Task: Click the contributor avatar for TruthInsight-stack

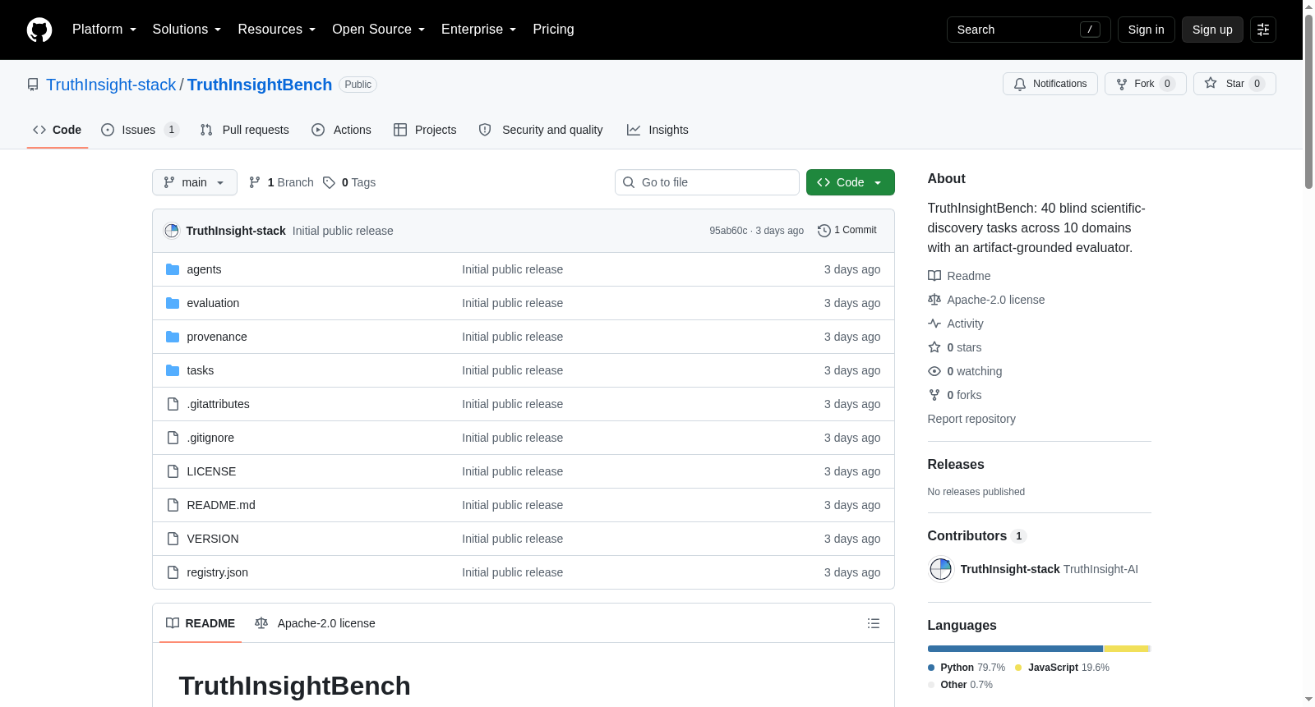Action: (940, 569)
